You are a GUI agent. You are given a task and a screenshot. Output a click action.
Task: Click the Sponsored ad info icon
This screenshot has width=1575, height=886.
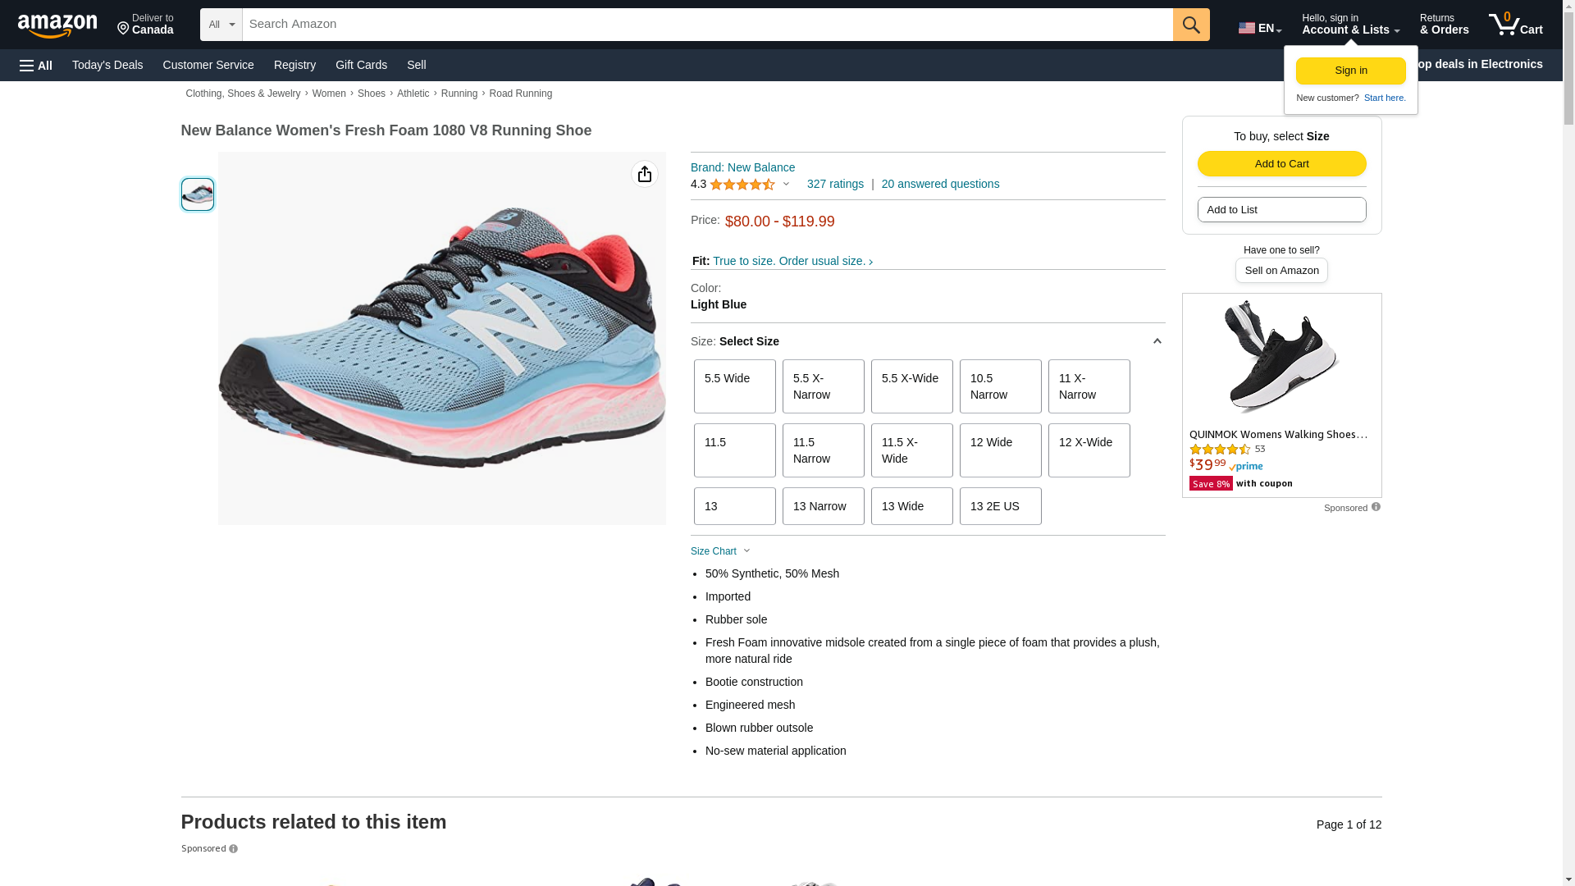(1376, 507)
